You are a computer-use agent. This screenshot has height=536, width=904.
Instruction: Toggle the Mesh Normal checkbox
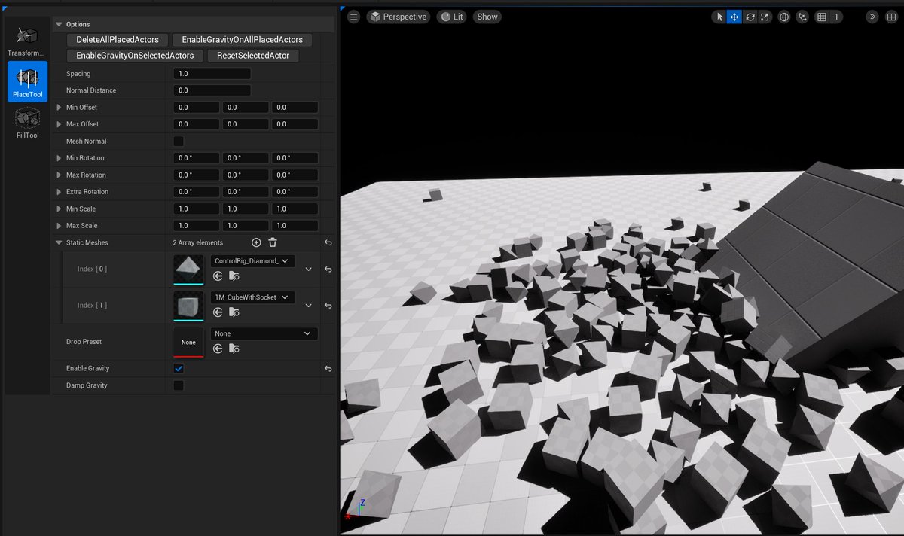(179, 141)
